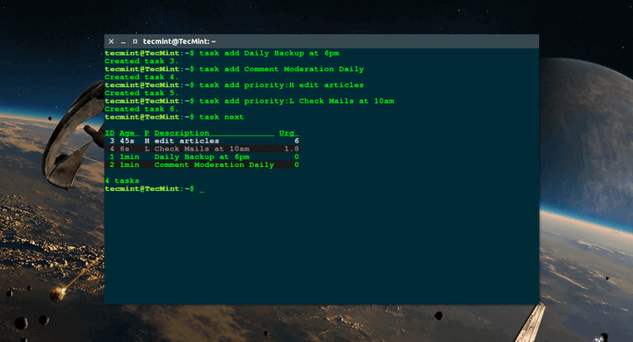The image size is (633, 342).
Task: Click the command 'task add priority:L Check Mails at 10am'
Action: (x=296, y=101)
